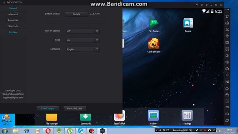Click the multi-instance sidebar icon
The image size is (238, 134).
click(227, 82)
